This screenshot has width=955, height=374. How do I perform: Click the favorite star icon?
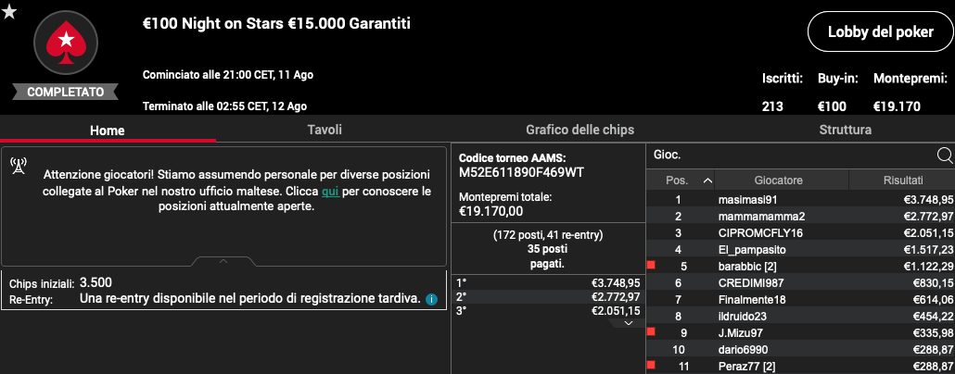(x=9, y=11)
